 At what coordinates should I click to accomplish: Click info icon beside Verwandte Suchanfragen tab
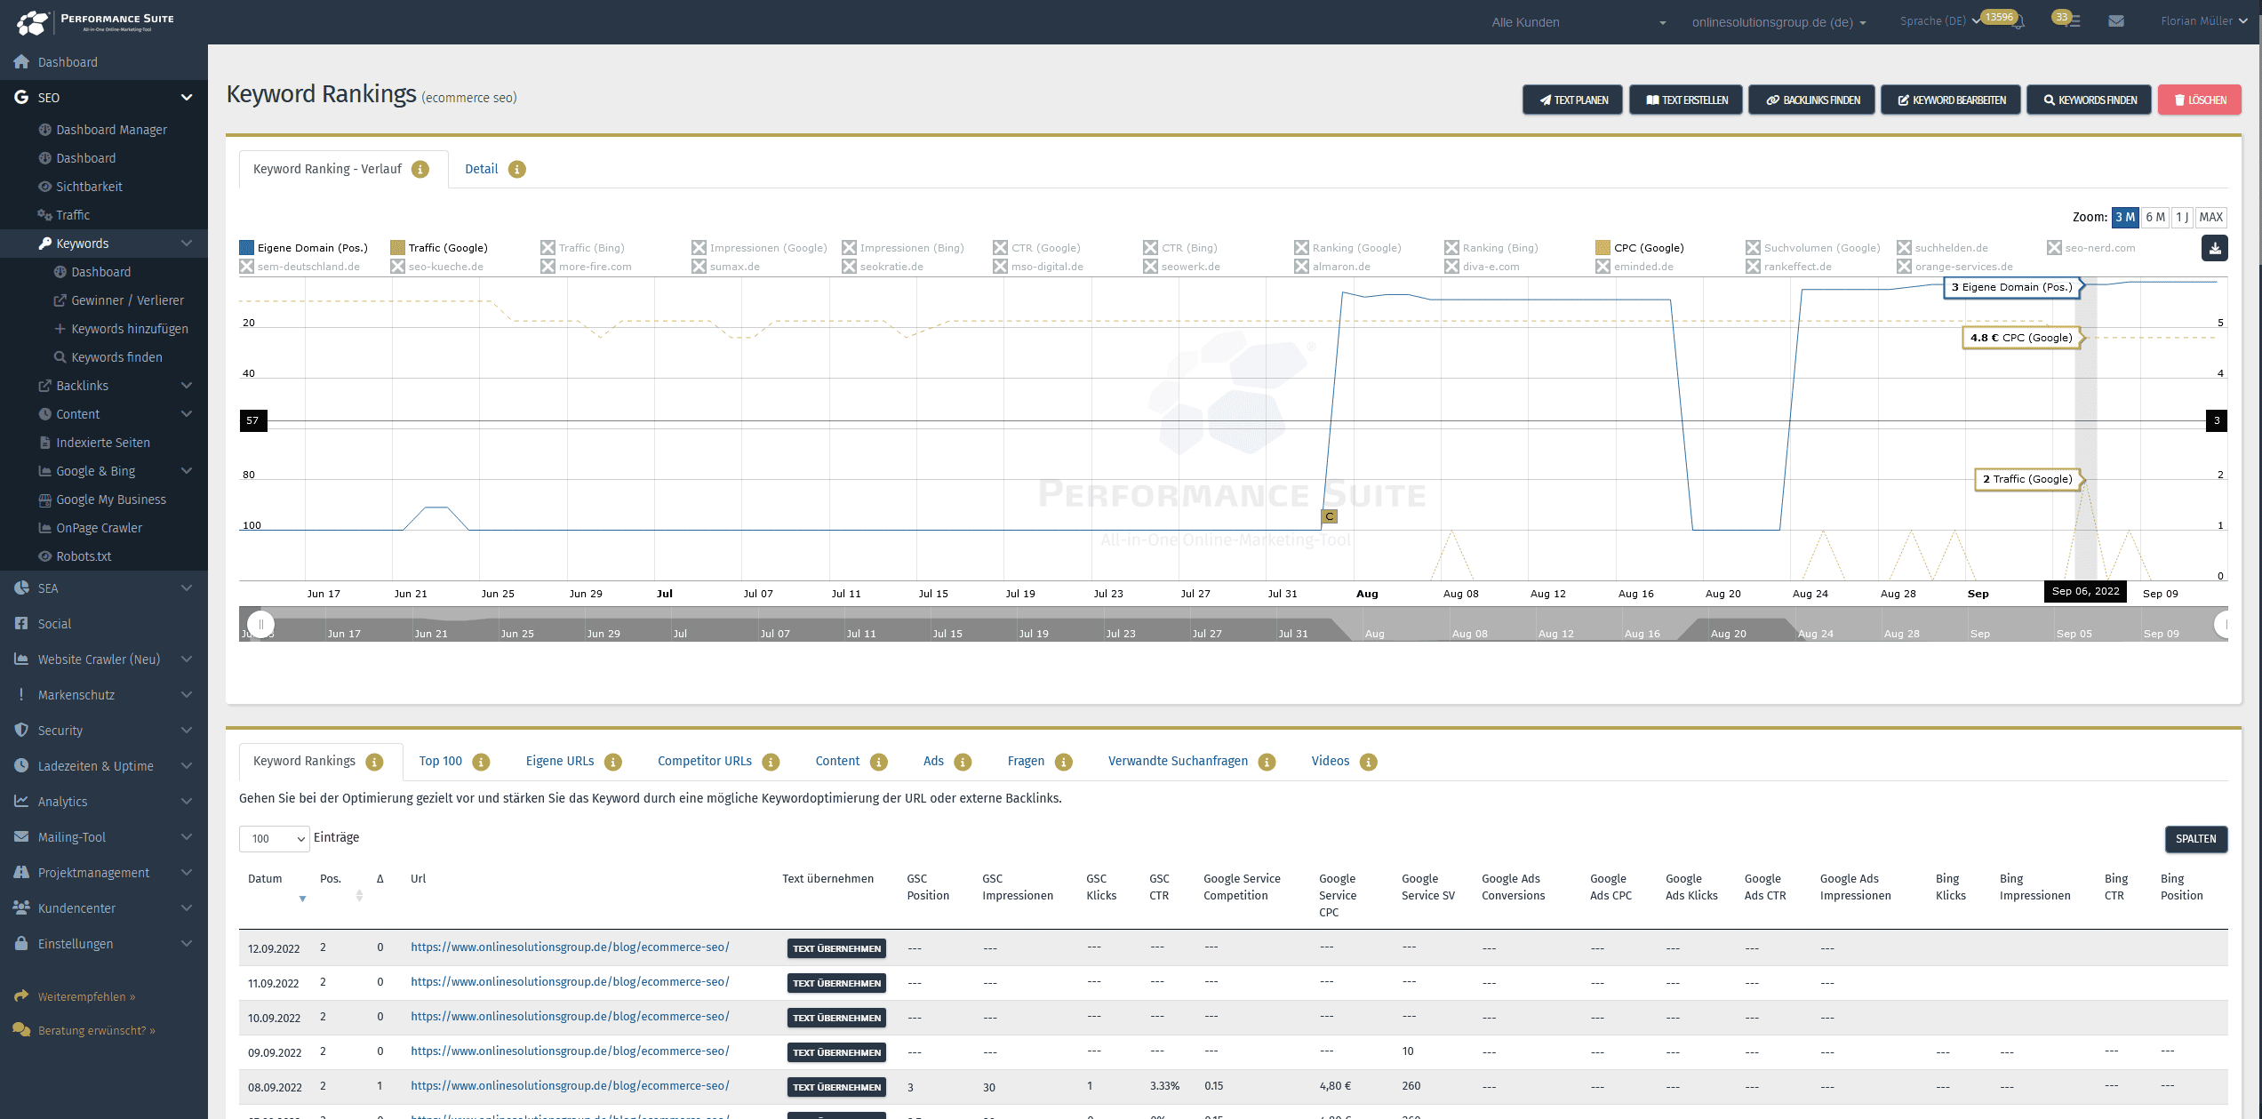coord(1267,762)
